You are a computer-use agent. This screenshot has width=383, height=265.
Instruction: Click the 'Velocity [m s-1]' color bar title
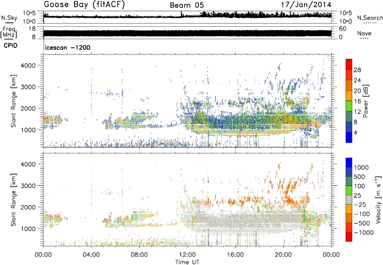coord(378,199)
